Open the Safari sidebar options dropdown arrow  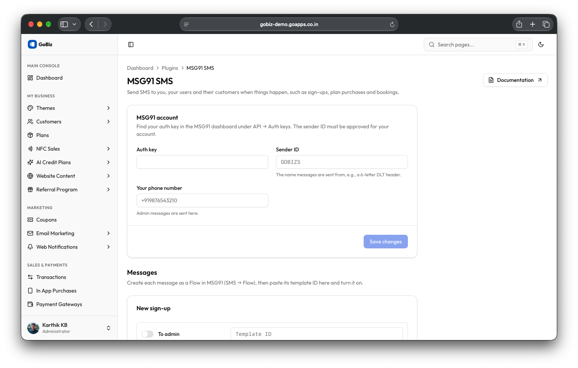pos(74,24)
